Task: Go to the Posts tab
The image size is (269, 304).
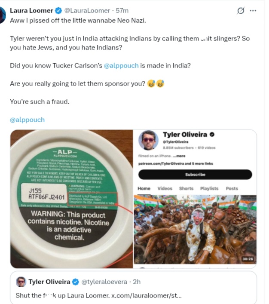Action: [x=232, y=188]
